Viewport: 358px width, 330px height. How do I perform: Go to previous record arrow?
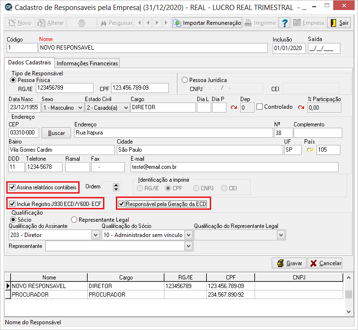coord(148,23)
